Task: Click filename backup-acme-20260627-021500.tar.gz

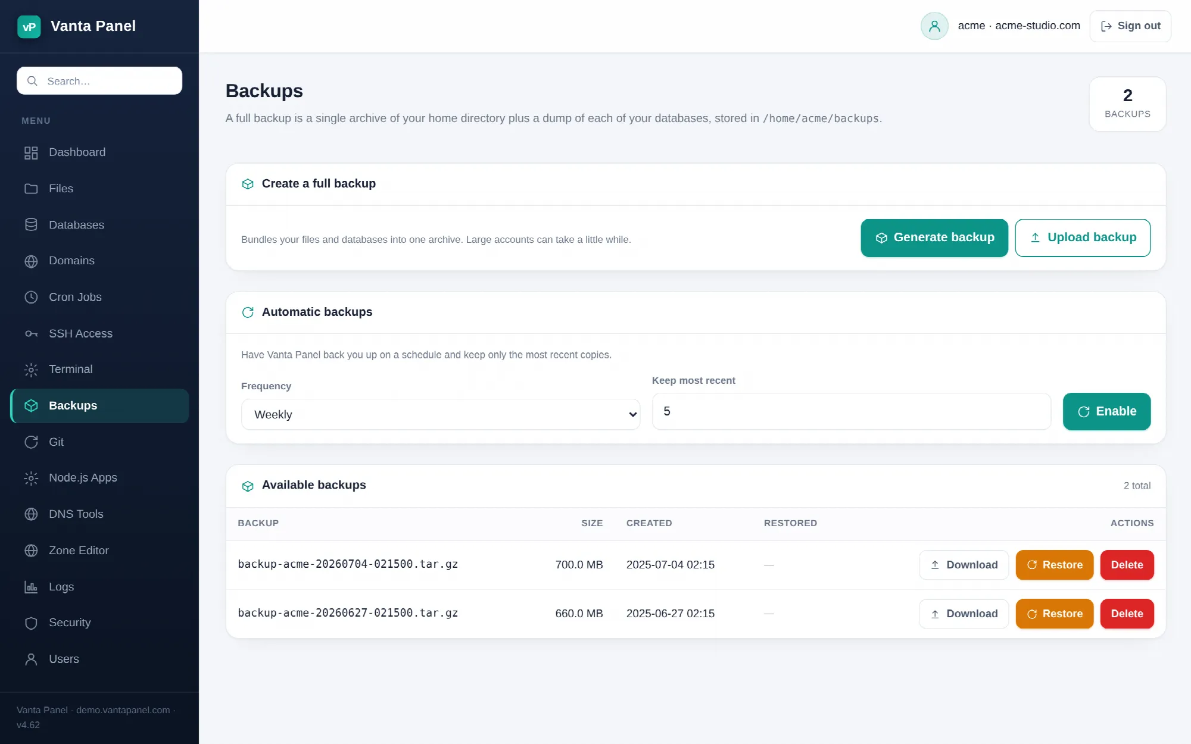Action: [x=348, y=613]
